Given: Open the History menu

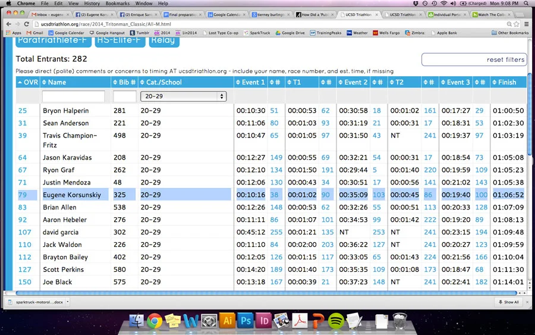Looking at the screenshot, I should tap(92, 4).
